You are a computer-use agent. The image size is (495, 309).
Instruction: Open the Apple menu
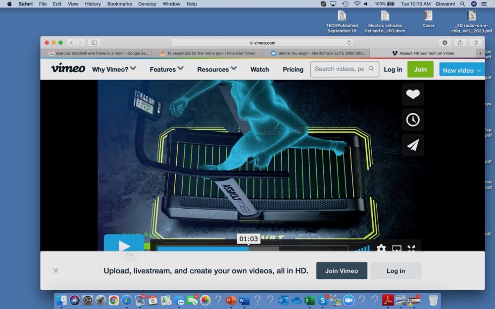[9, 4]
